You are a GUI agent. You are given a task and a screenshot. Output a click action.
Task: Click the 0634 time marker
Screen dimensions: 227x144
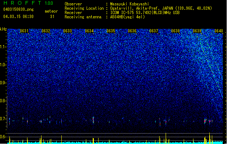click(x=89, y=31)
